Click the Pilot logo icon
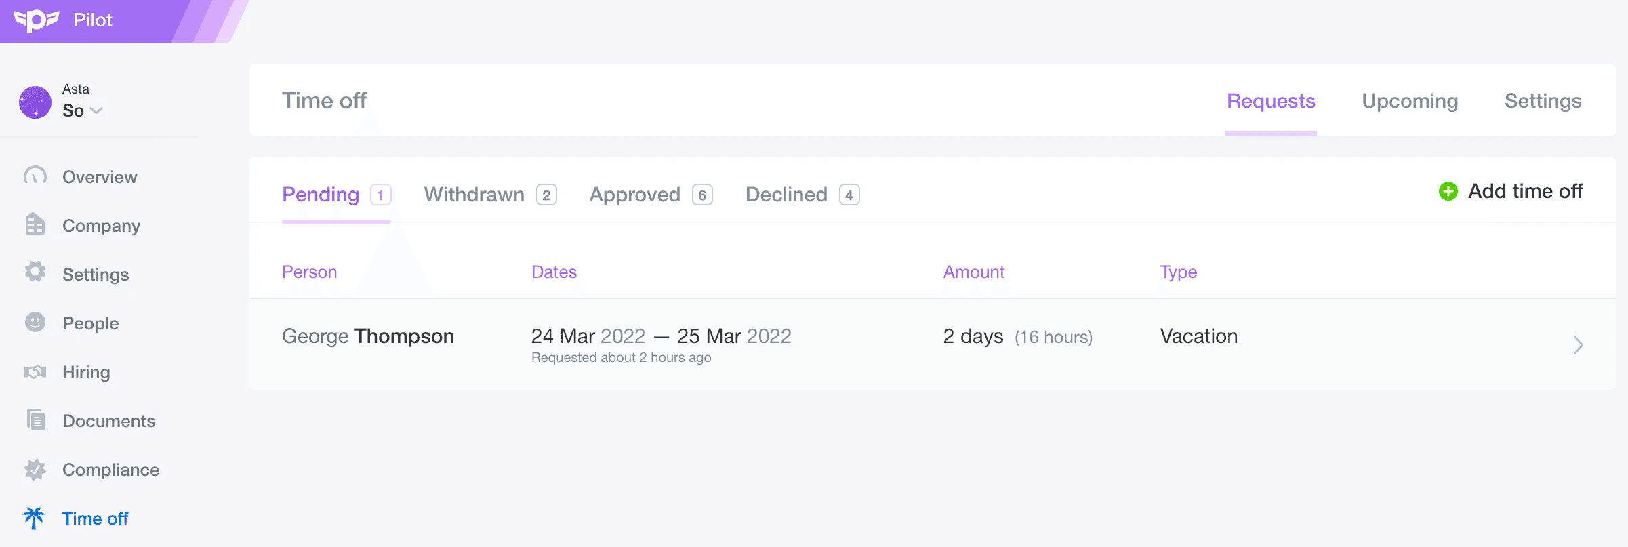Viewport: 1628px width, 547px height. [37, 20]
